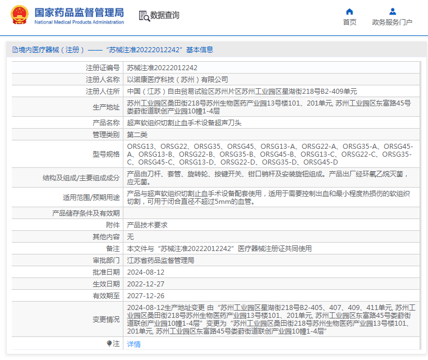
Task: Click the National Medical Products Administration subtitle
Action: click(x=79, y=22)
